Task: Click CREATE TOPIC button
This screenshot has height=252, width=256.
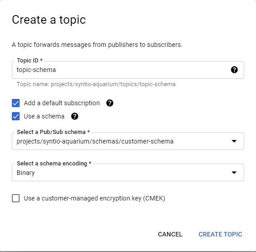Action: click(x=220, y=234)
